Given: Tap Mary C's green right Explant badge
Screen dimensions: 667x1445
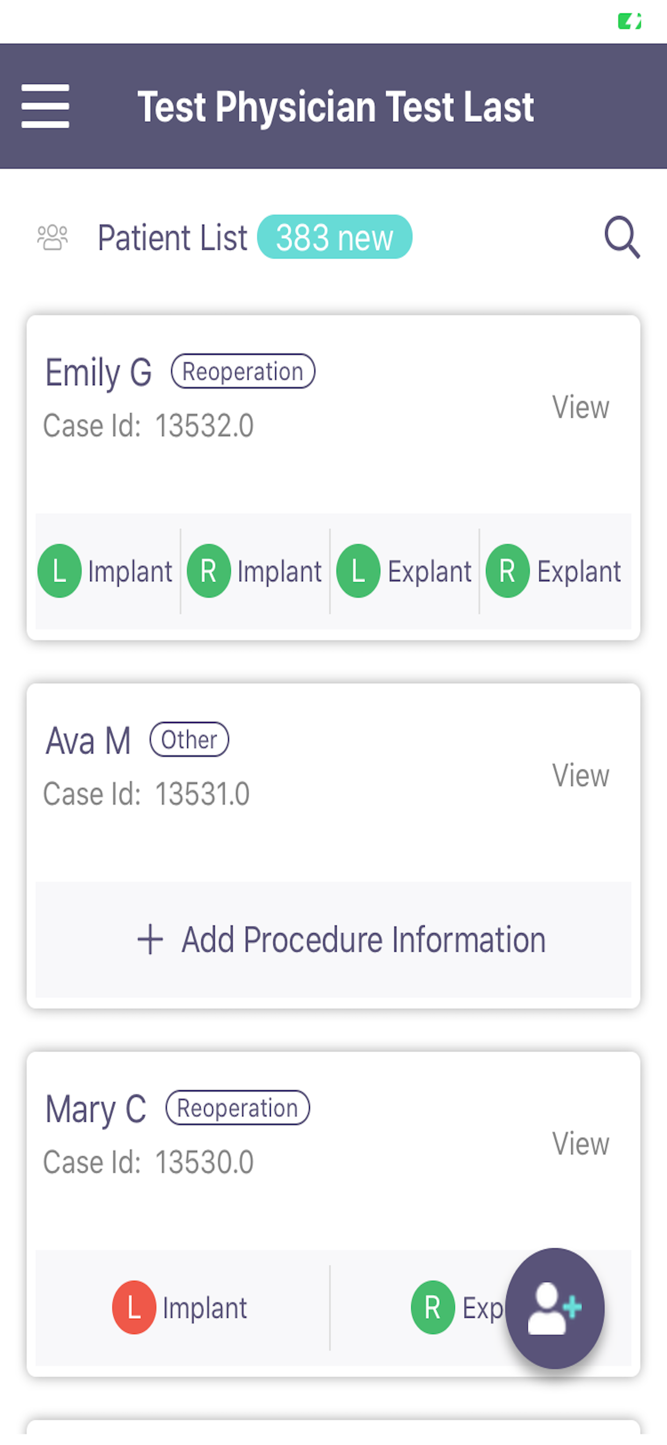Looking at the screenshot, I should [x=433, y=1307].
